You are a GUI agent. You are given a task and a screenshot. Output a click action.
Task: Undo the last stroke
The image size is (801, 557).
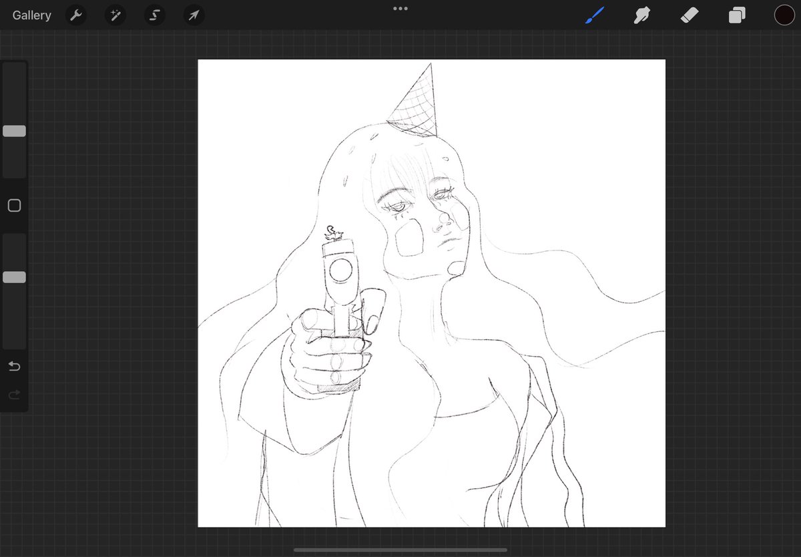(14, 366)
